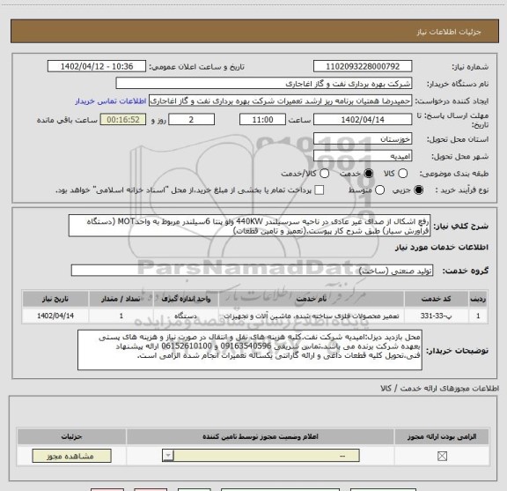Open the license status dropdown arrow
The width and height of the screenshot is (507, 491).
(168, 456)
